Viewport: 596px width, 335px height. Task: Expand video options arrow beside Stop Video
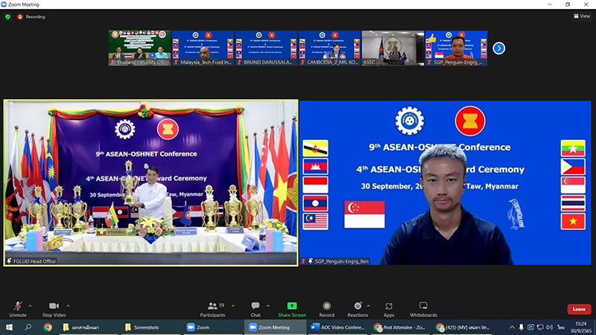pos(68,304)
